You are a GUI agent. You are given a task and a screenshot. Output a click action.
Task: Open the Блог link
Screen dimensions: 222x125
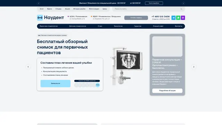click(x=42, y=9)
